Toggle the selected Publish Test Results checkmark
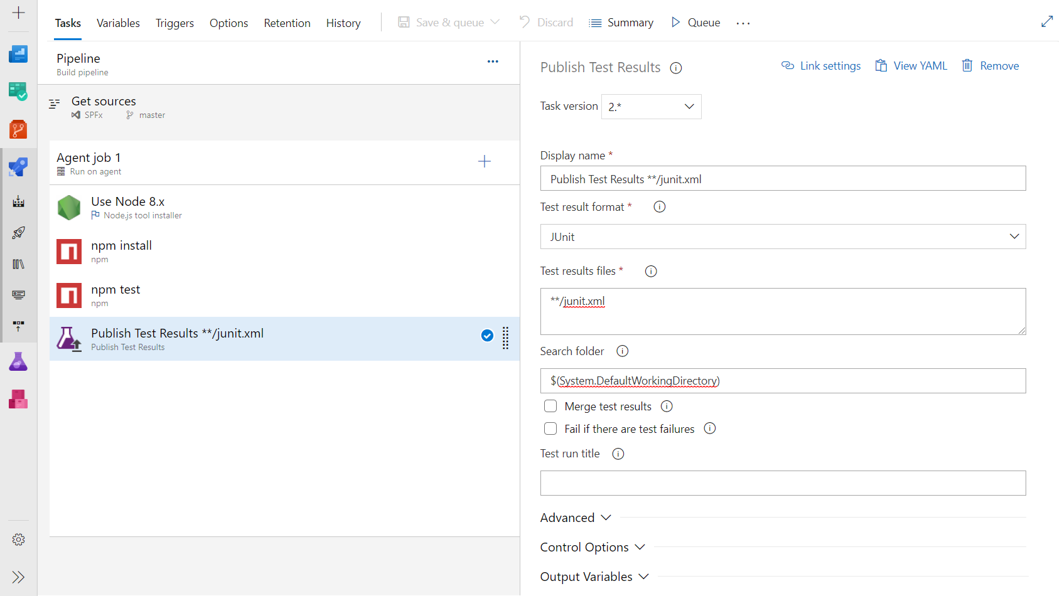 point(487,336)
